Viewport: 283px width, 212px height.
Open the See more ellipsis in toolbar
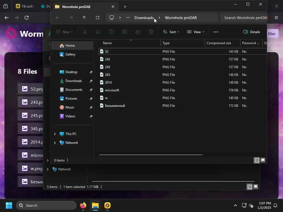216,32
